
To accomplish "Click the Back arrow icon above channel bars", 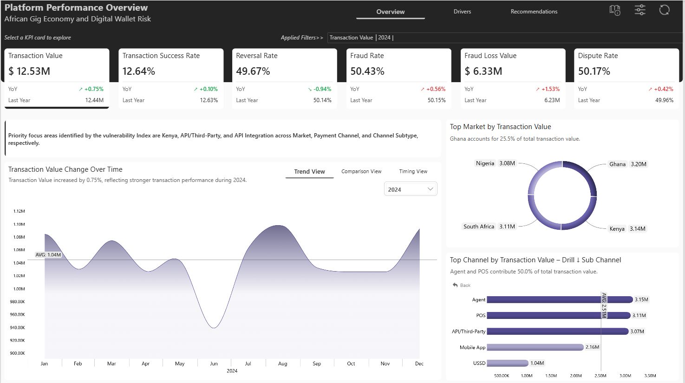I will pyautogui.click(x=456, y=285).
